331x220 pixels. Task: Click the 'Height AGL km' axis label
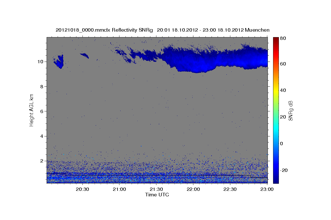click(32, 110)
